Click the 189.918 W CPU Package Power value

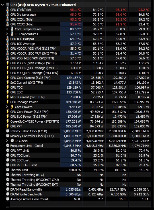73,102
